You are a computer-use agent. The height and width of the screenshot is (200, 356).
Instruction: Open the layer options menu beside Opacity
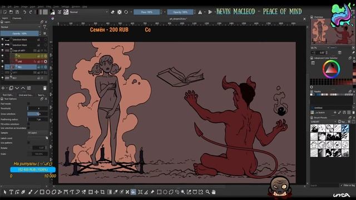[44, 33]
